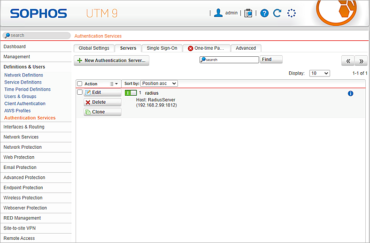Viewport: 370px width, 243px height.
Task: Open Client Authentication item
Action: (x=25, y=104)
